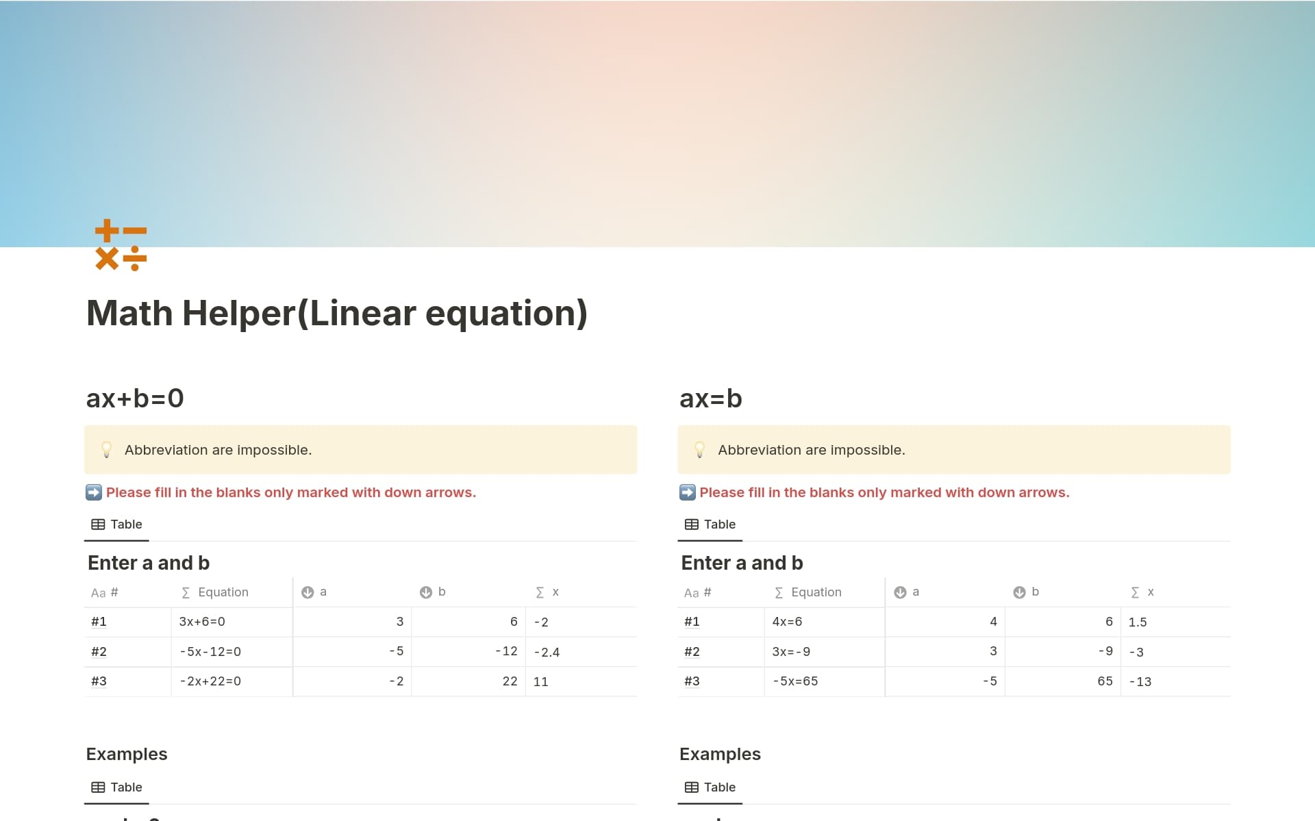Click the table grid icon under the right Examples heading
This screenshot has width=1315, height=821.
[691, 787]
